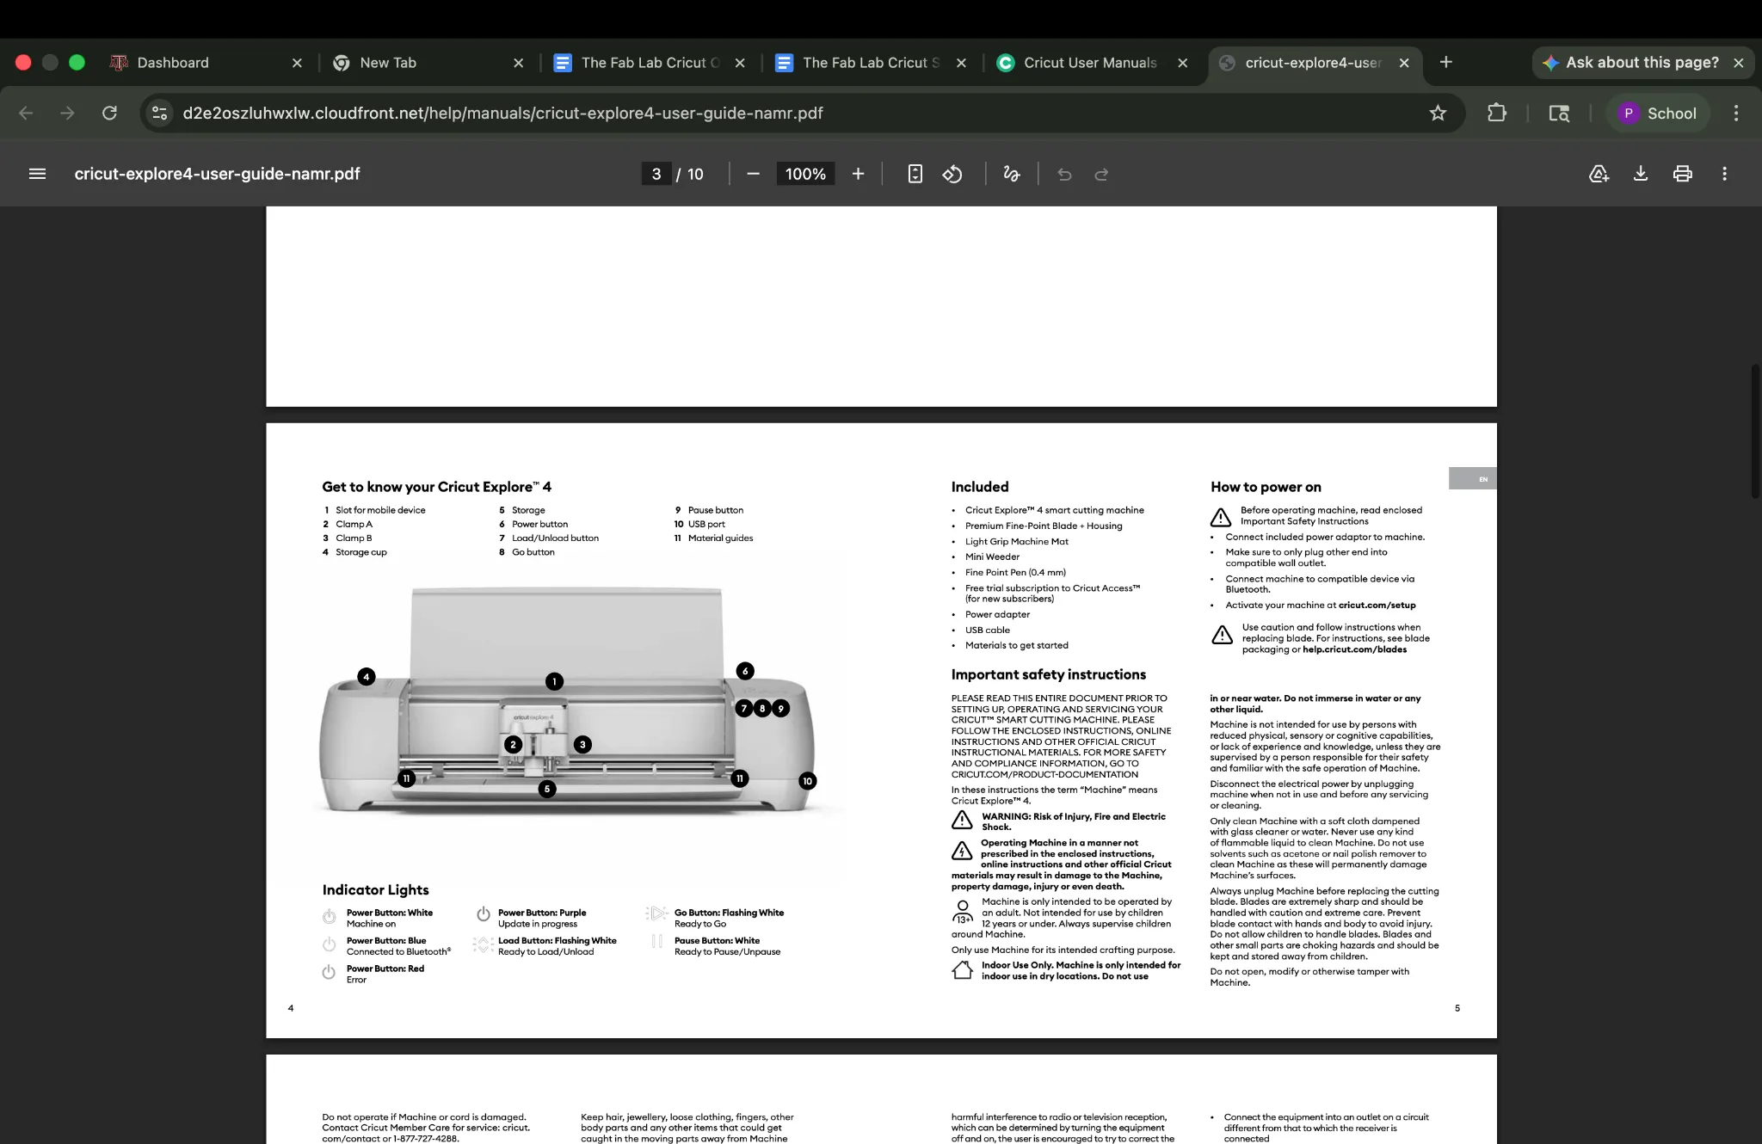Open site information icon in address bar

[x=159, y=113]
